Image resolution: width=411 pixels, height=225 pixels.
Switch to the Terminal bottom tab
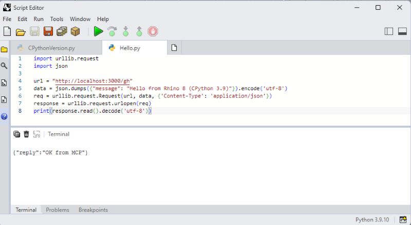click(26, 210)
